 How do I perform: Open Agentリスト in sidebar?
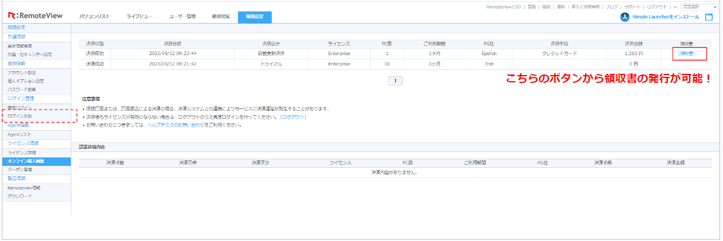pyautogui.click(x=19, y=134)
